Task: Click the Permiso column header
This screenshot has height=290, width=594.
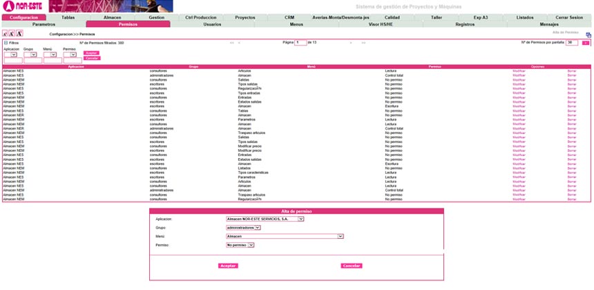Action: pyautogui.click(x=434, y=67)
